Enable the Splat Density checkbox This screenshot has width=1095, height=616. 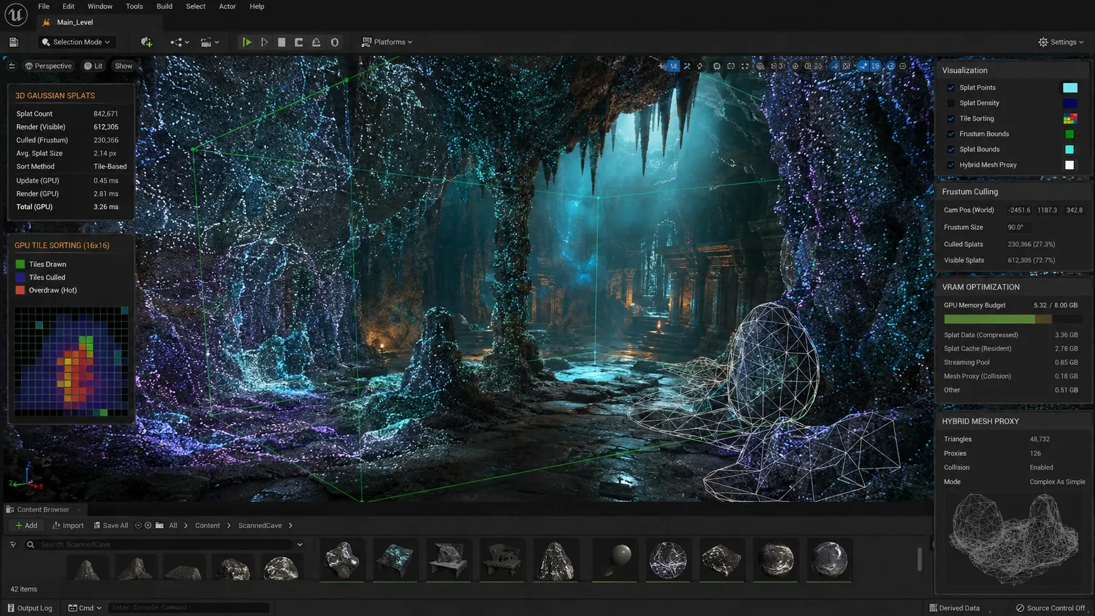pyautogui.click(x=951, y=103)
